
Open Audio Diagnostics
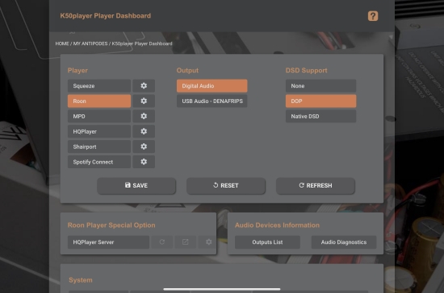[344, 242]
